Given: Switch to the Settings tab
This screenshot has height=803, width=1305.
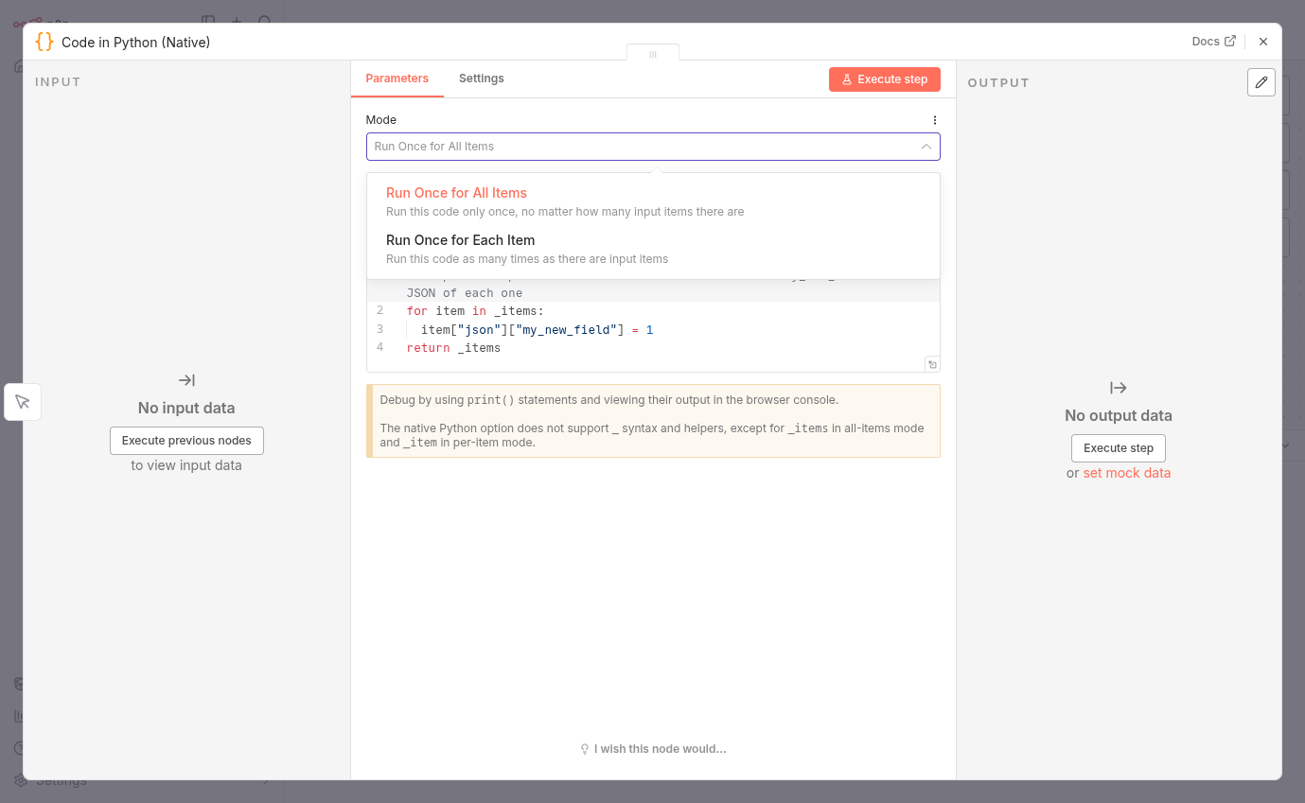Looking at the screenshot, I should click(481, 79).
